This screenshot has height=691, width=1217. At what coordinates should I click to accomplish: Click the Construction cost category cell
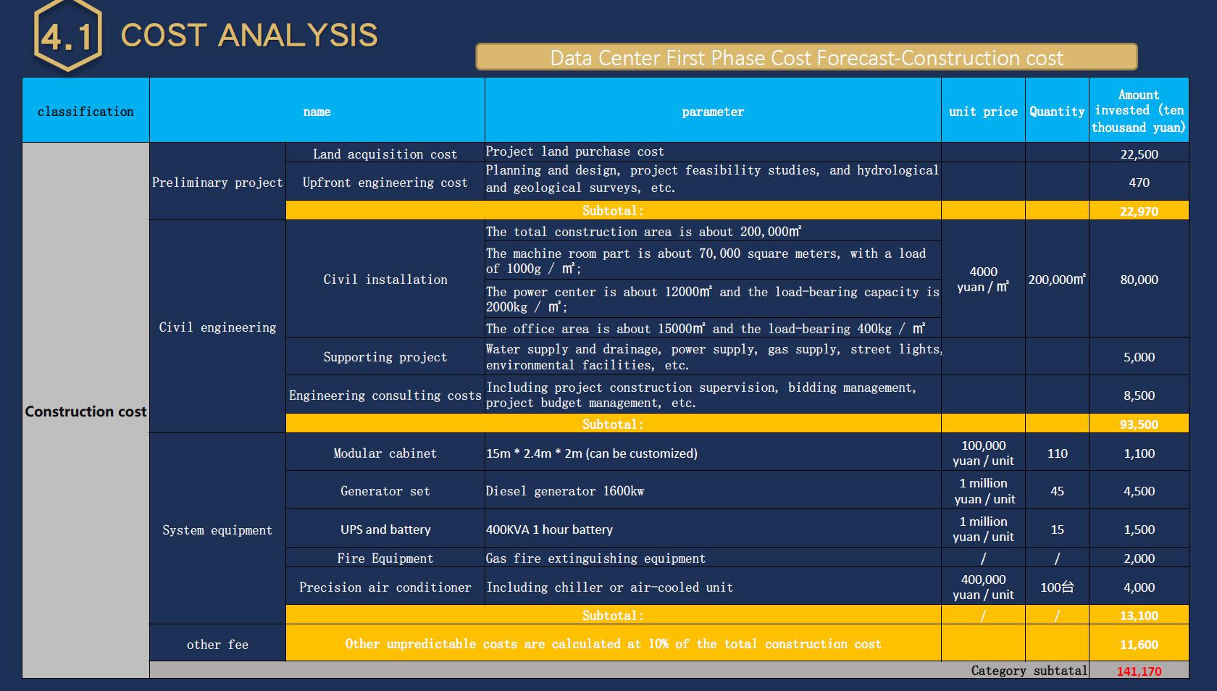click(x=85, y=411)
